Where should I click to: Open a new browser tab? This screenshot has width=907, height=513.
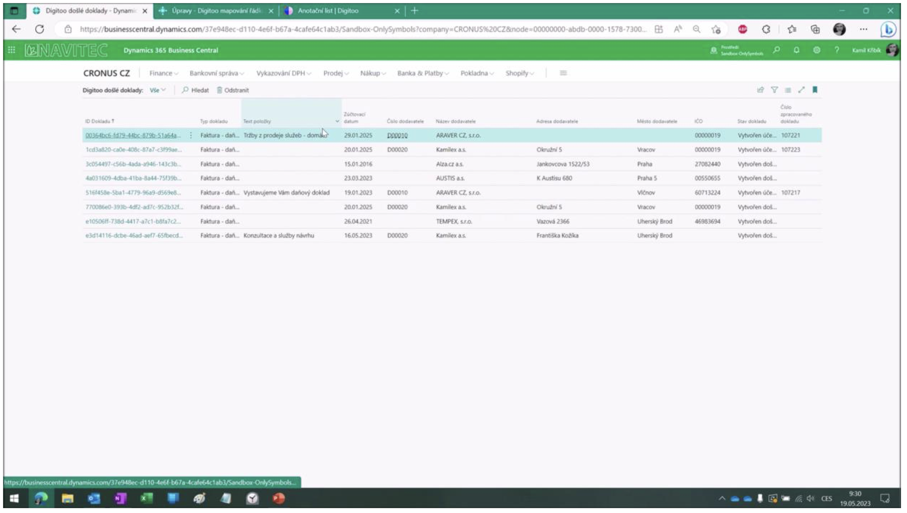click(x=414, y=11)
